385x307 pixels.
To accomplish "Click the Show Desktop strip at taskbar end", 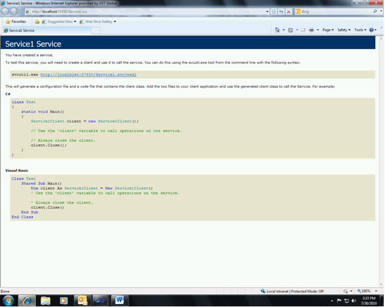I will 383,301.
